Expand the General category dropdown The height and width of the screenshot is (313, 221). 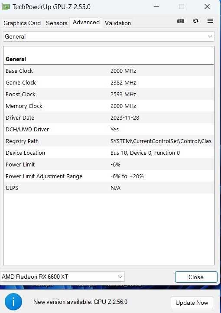click(x=109, y=36)
